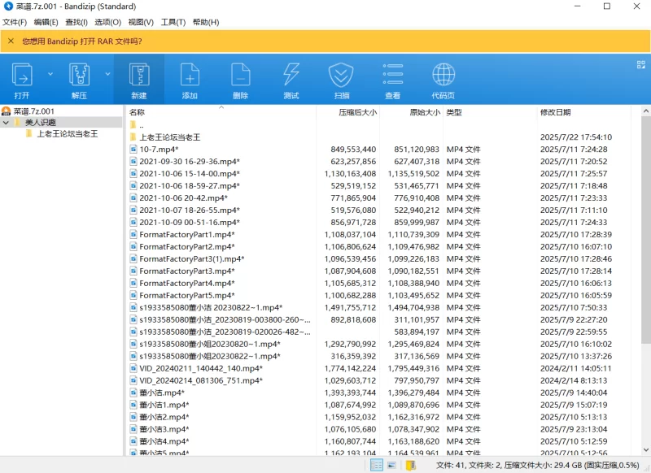Sort by the 压缩后大小 column header
651x473 pixels.
click(x=357, y=112)
